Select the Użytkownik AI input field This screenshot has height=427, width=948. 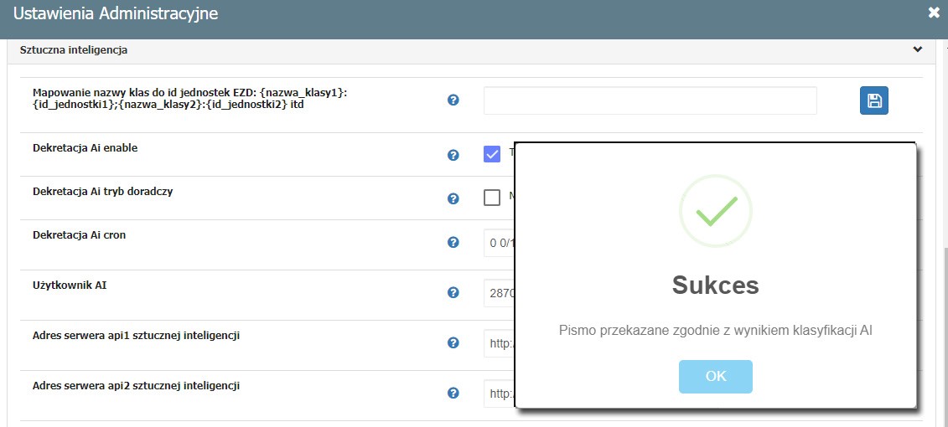point(500,293)
